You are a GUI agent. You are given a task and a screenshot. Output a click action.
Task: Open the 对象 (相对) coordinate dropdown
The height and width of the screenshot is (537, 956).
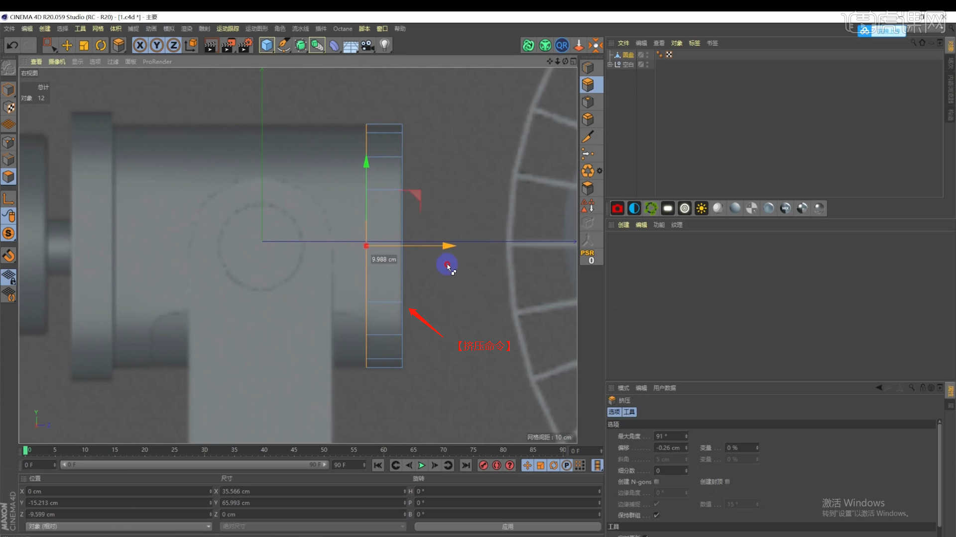[x=119, y=526]
